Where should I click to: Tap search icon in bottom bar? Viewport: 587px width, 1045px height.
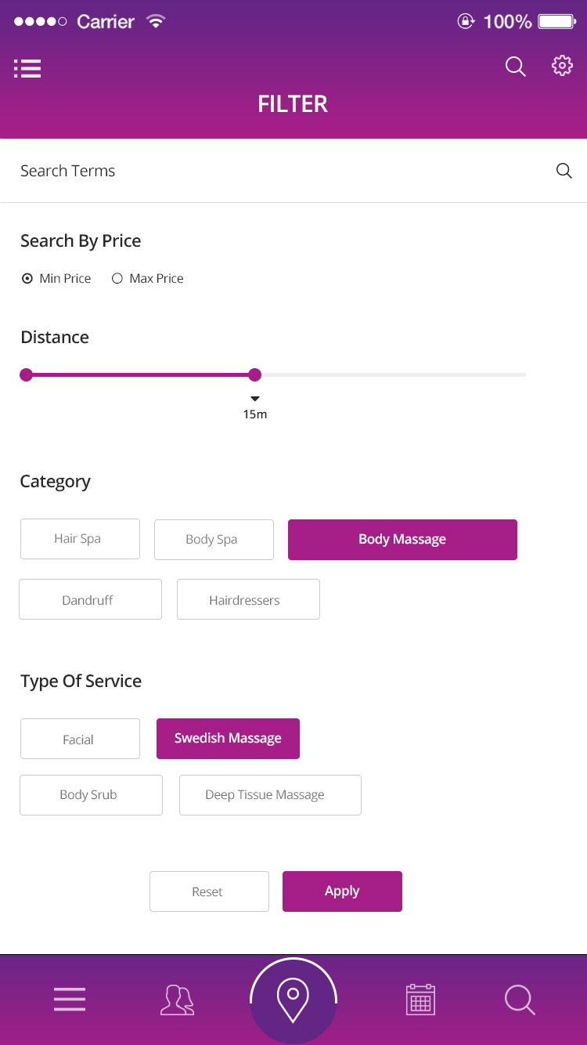click(x=520, y=1000)
